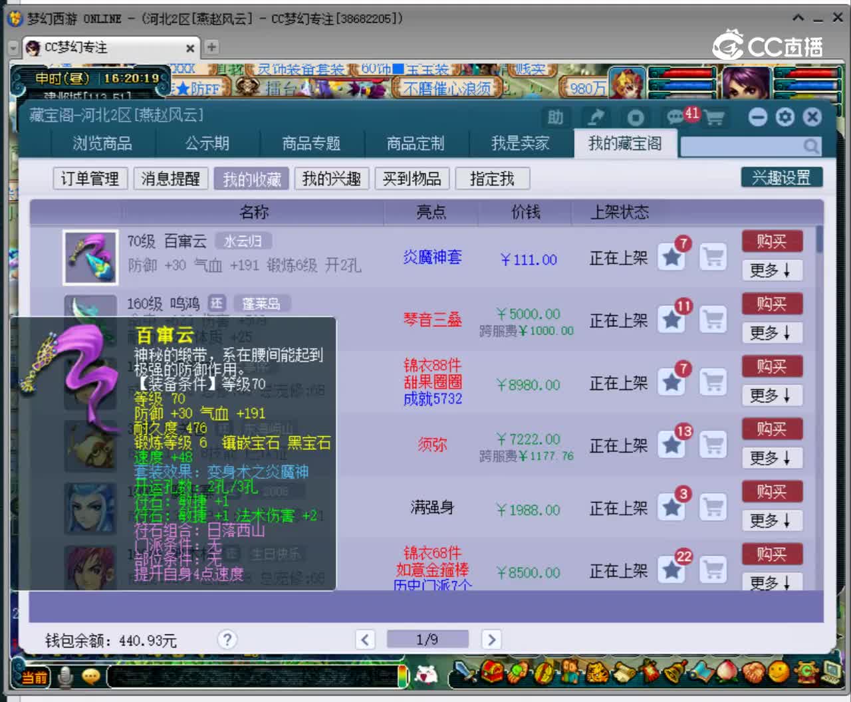Toggle favorite star on ¥8980.00 row
Screen dimensions: 851x702
(x=672, y=382)
